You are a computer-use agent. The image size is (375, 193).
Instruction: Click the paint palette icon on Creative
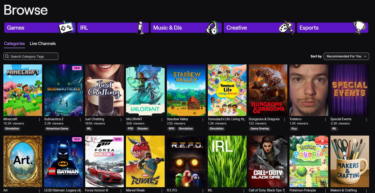tap(286, 27)
